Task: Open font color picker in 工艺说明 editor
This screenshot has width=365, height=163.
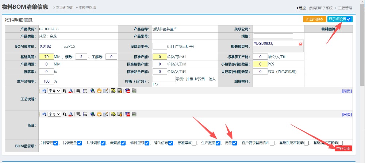Action: (71, 91)
